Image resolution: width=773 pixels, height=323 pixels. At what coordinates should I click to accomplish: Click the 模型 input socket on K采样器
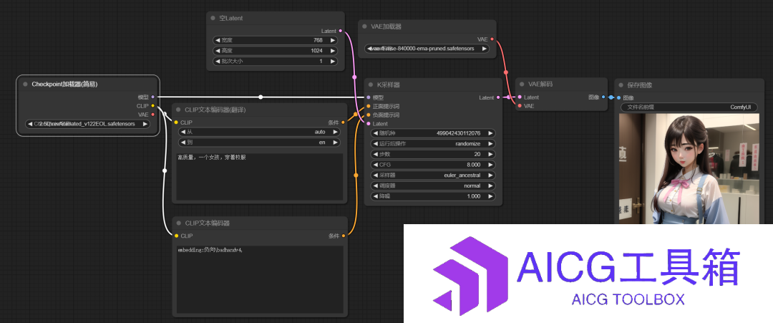pos(369,97)
